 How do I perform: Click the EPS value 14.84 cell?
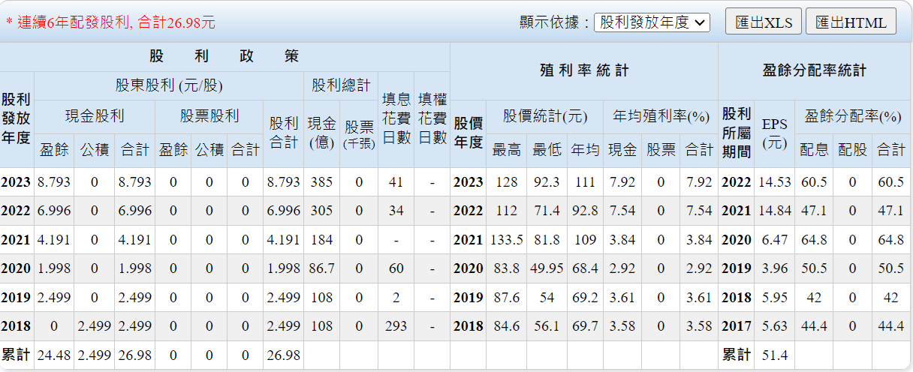(x=774, y=211)
